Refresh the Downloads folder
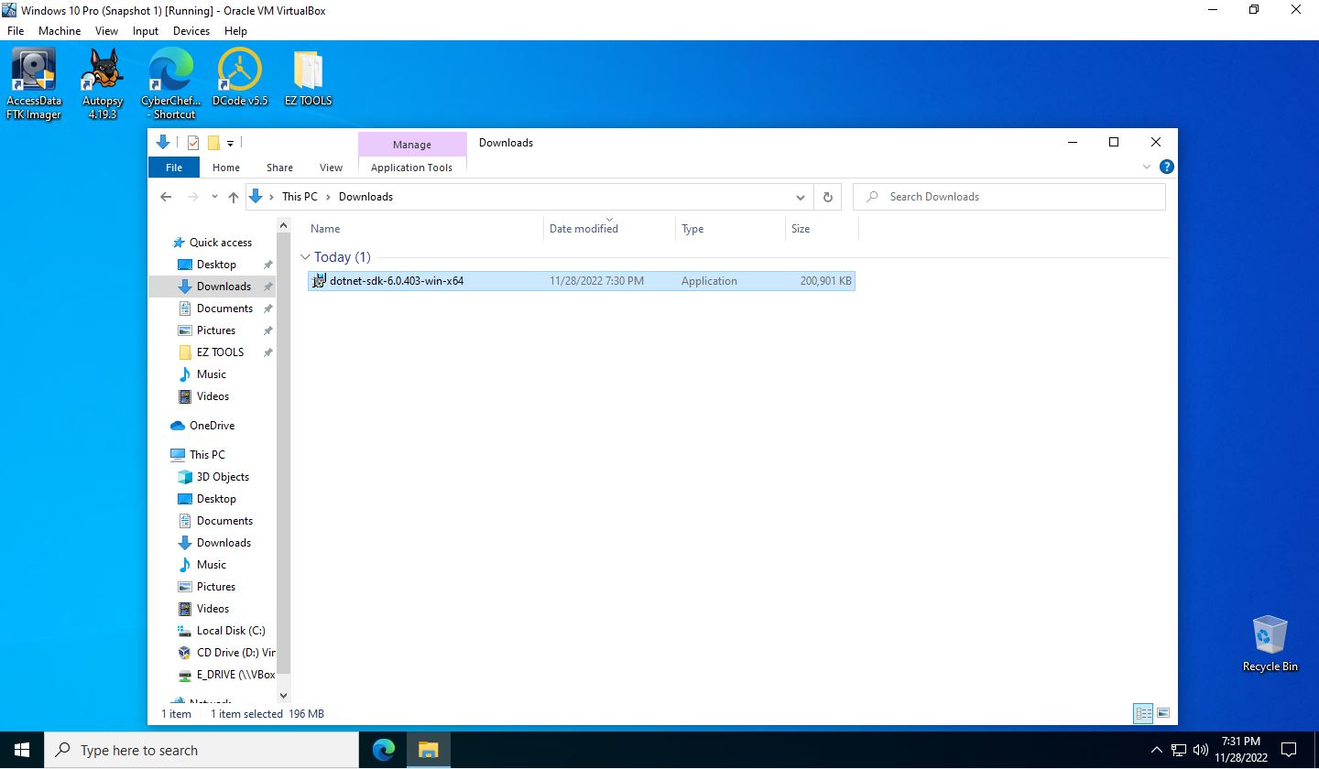Image resolution: width=1319 pixels, height=769 pixels. click(827, 197)
